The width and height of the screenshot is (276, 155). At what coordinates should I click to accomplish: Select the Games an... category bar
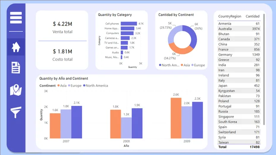point(124,48)
